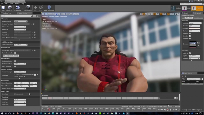Open the Window menu

(17, 4)
